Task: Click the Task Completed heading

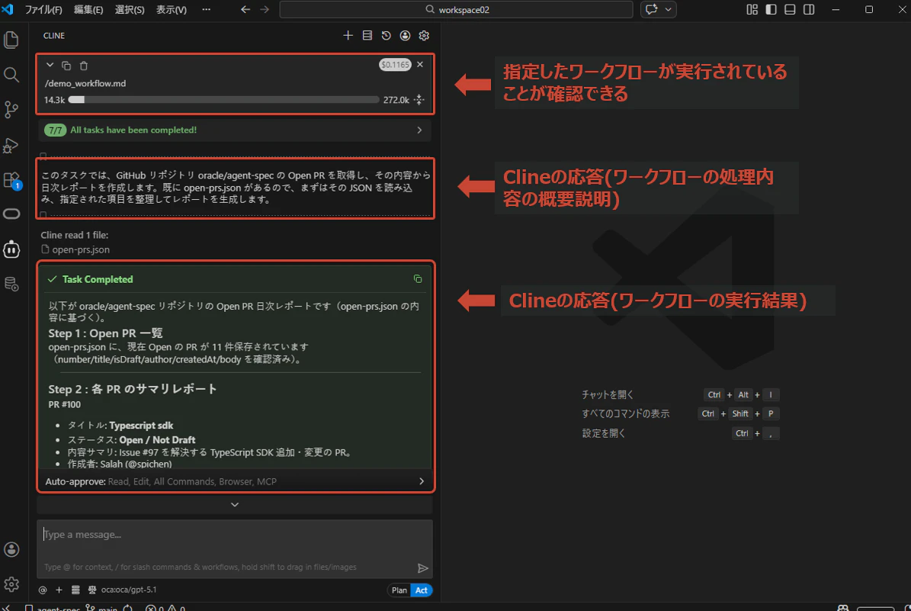Action: click(98, 279)
